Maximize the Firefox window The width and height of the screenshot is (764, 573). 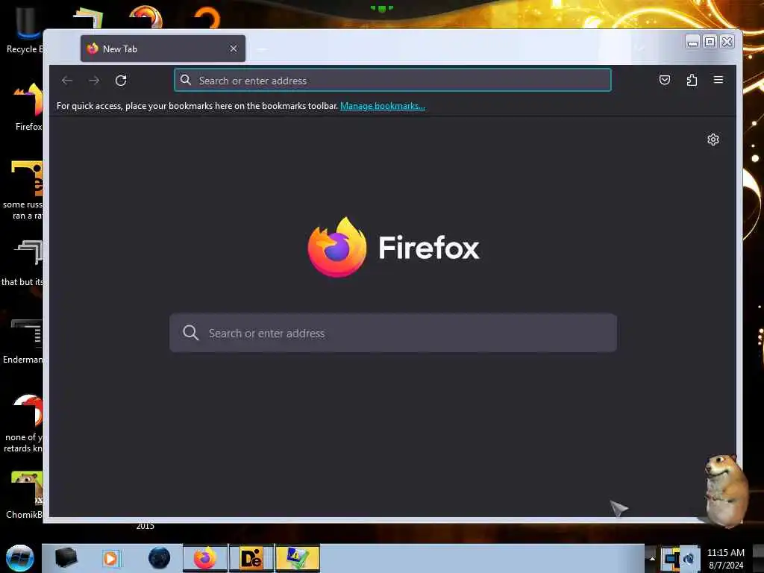point(710,42)
